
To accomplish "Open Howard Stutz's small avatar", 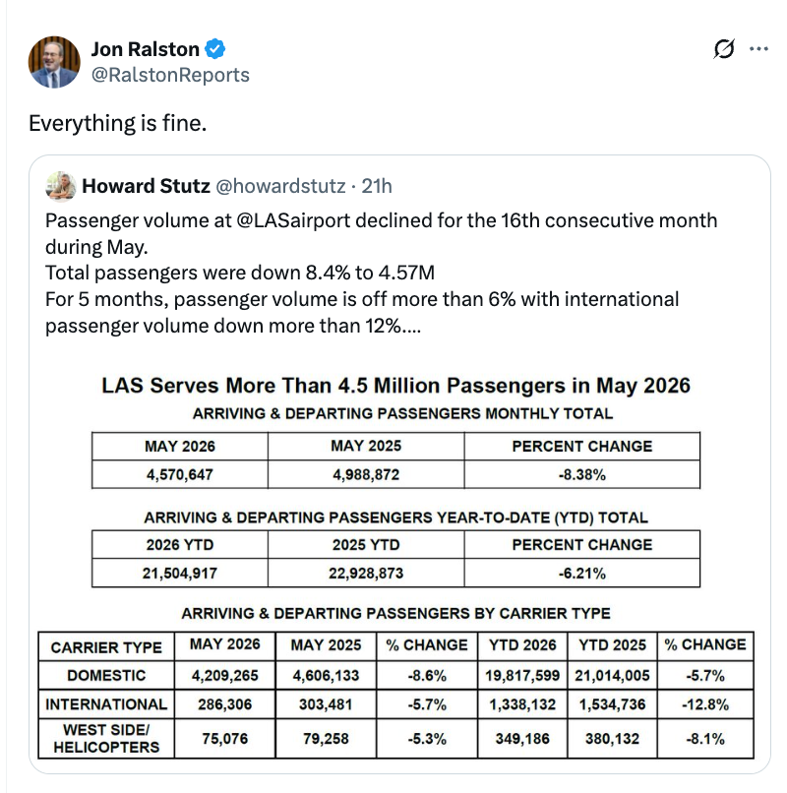I will tap(61, 186).
